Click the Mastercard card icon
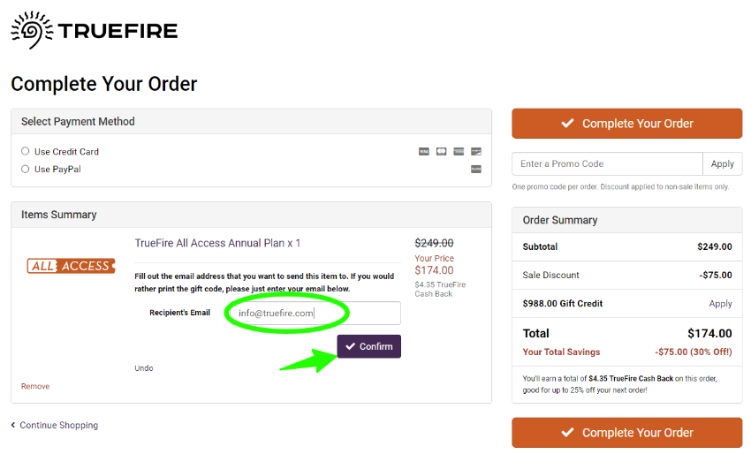The image size is (751, 454). (441, 151)
